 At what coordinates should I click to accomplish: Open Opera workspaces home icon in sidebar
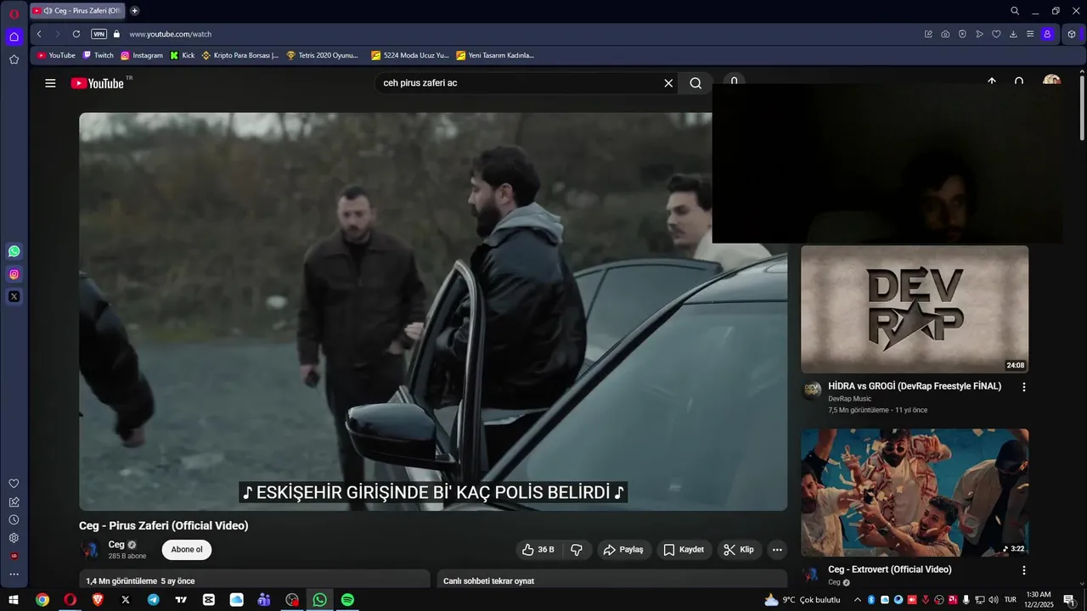[x=14, y=36]
